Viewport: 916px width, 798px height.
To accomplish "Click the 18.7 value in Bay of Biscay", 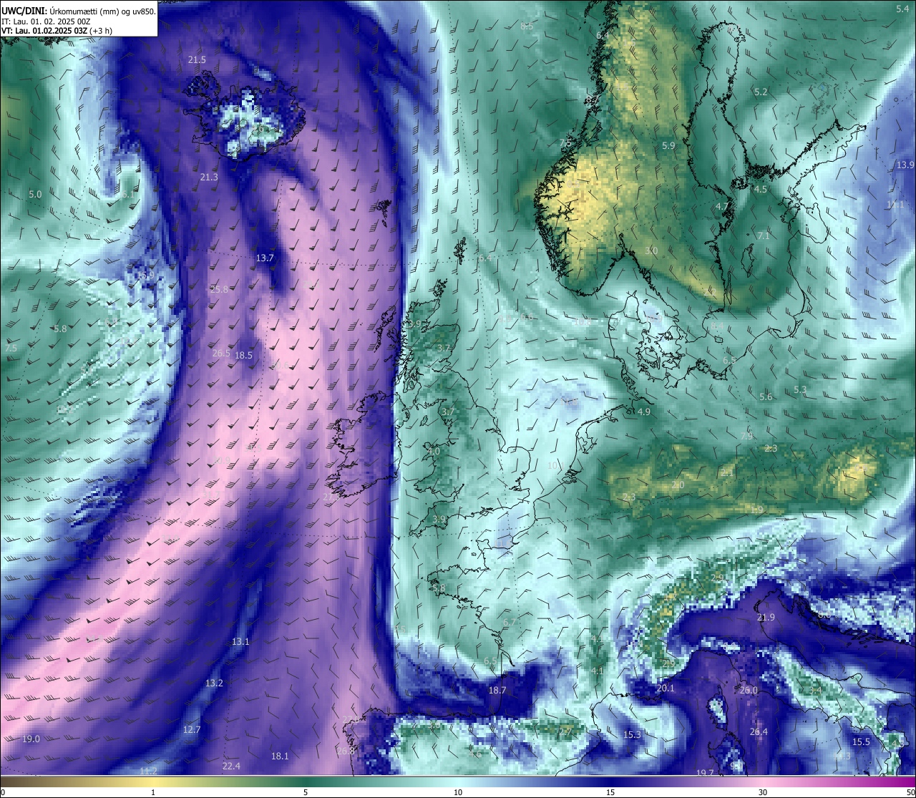I will click(497, 690).
